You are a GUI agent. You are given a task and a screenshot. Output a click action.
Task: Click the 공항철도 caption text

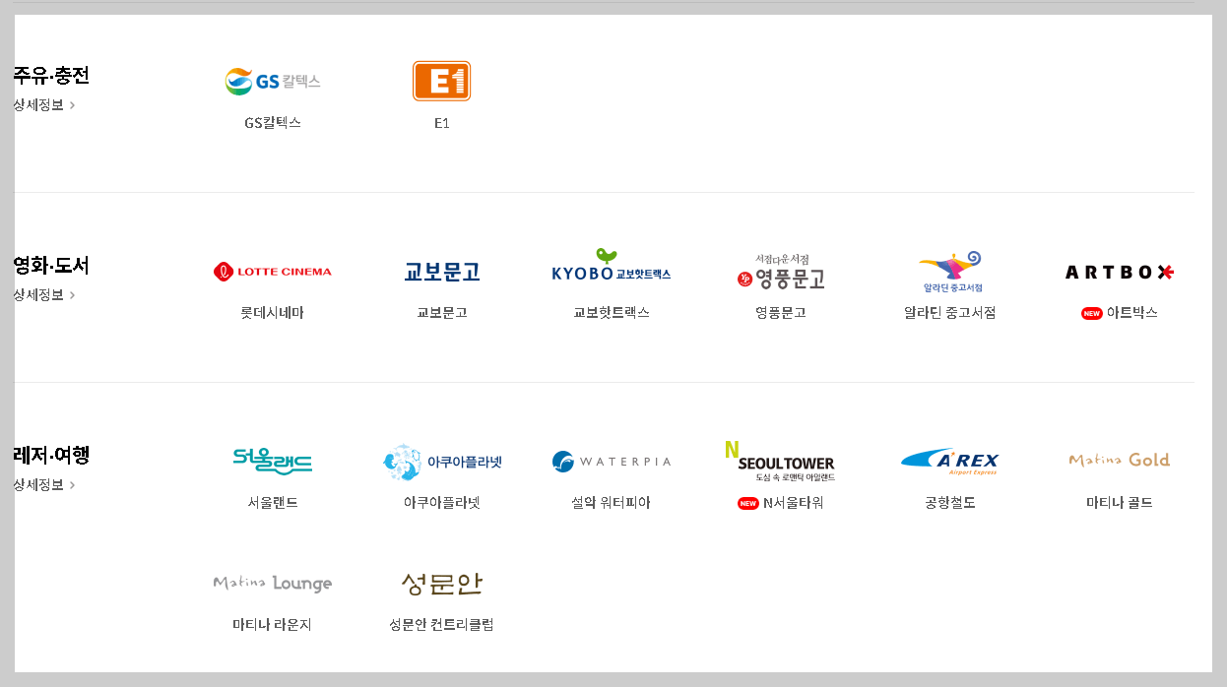click(x=950, y=503)
